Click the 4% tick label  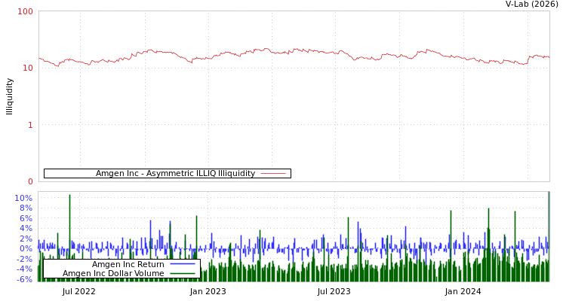click(26, 229)
